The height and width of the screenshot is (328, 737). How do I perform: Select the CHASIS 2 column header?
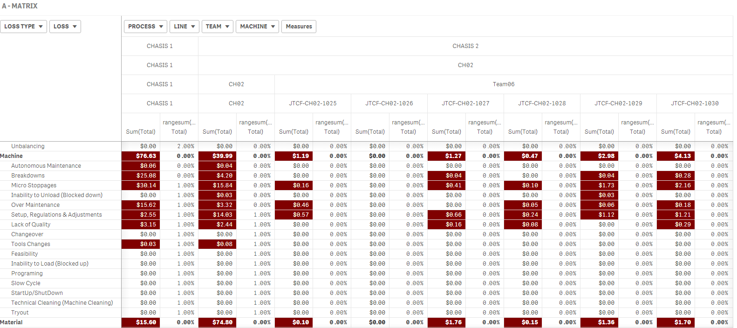[x=465, y=46]
